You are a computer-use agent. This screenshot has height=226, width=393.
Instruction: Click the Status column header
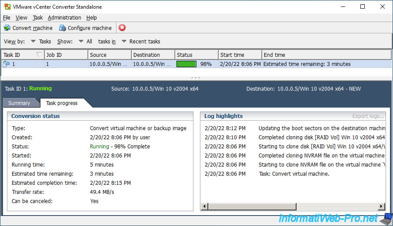click(x=196, y=55)
